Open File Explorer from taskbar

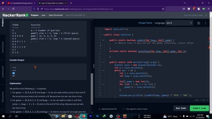click(x=63, y=116)
